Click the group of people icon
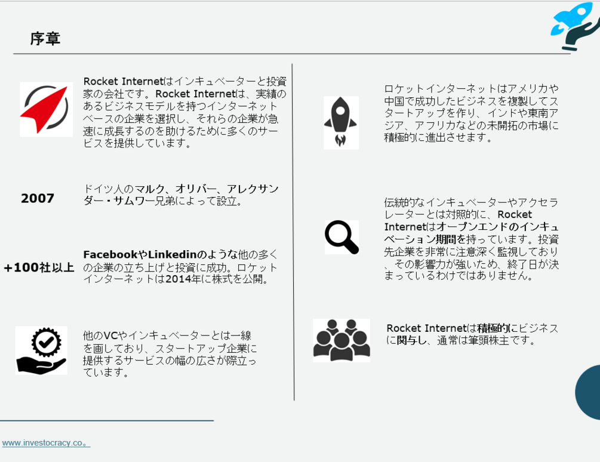The image size is (600, 462). [341, 340]
